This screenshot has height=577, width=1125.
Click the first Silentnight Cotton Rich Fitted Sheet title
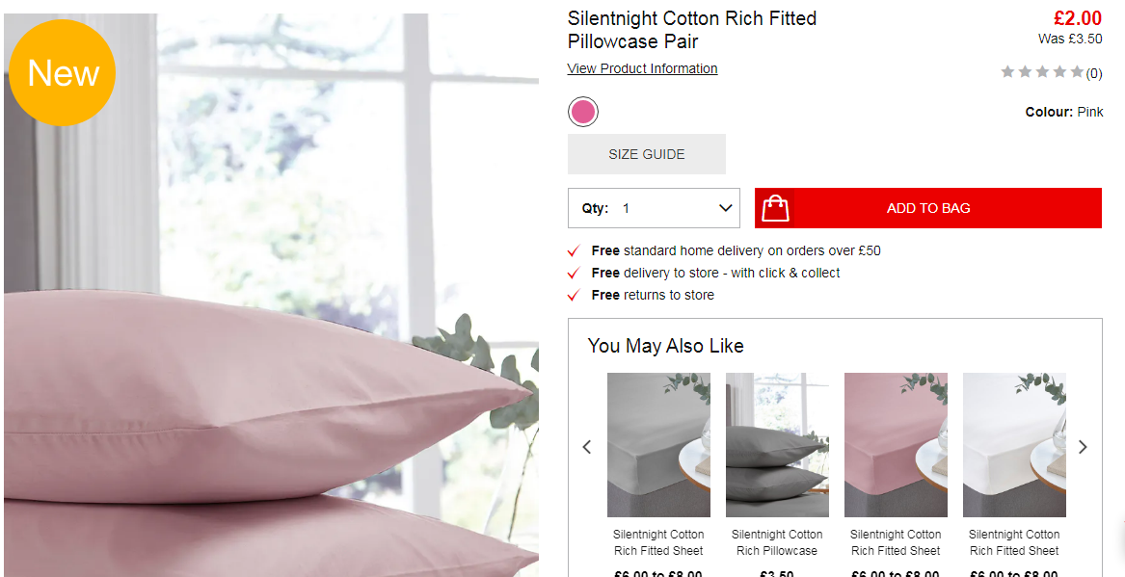[x=658, y=542]
